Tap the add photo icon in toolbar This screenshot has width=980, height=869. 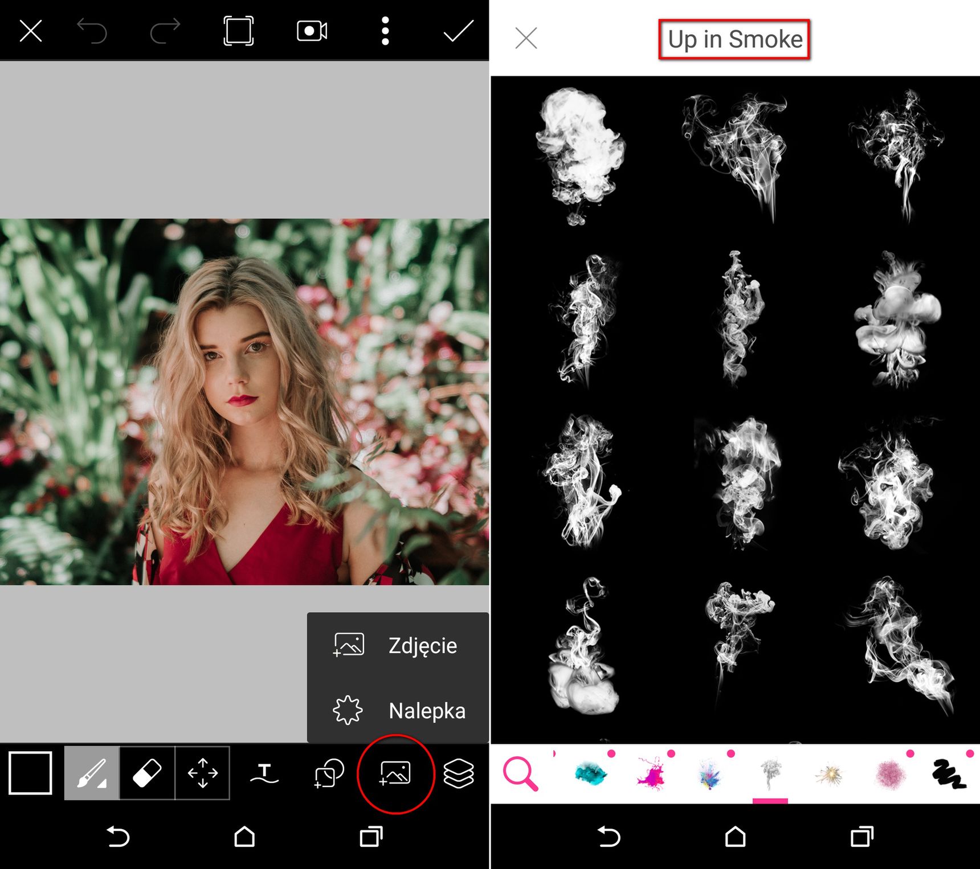tap(395, 773)
